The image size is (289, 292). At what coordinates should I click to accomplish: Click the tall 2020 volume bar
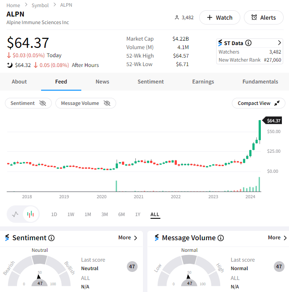tap(116, 186)
